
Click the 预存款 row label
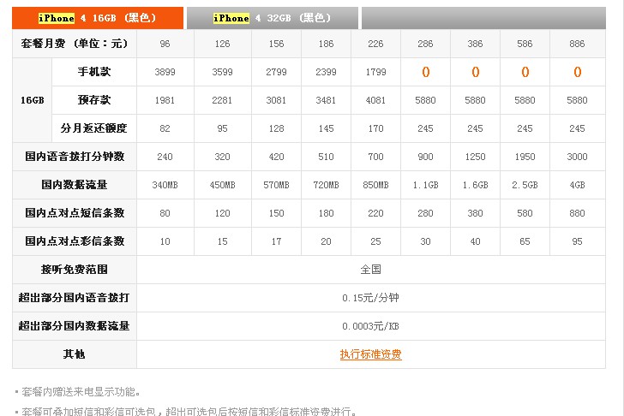tap(94, 100)
